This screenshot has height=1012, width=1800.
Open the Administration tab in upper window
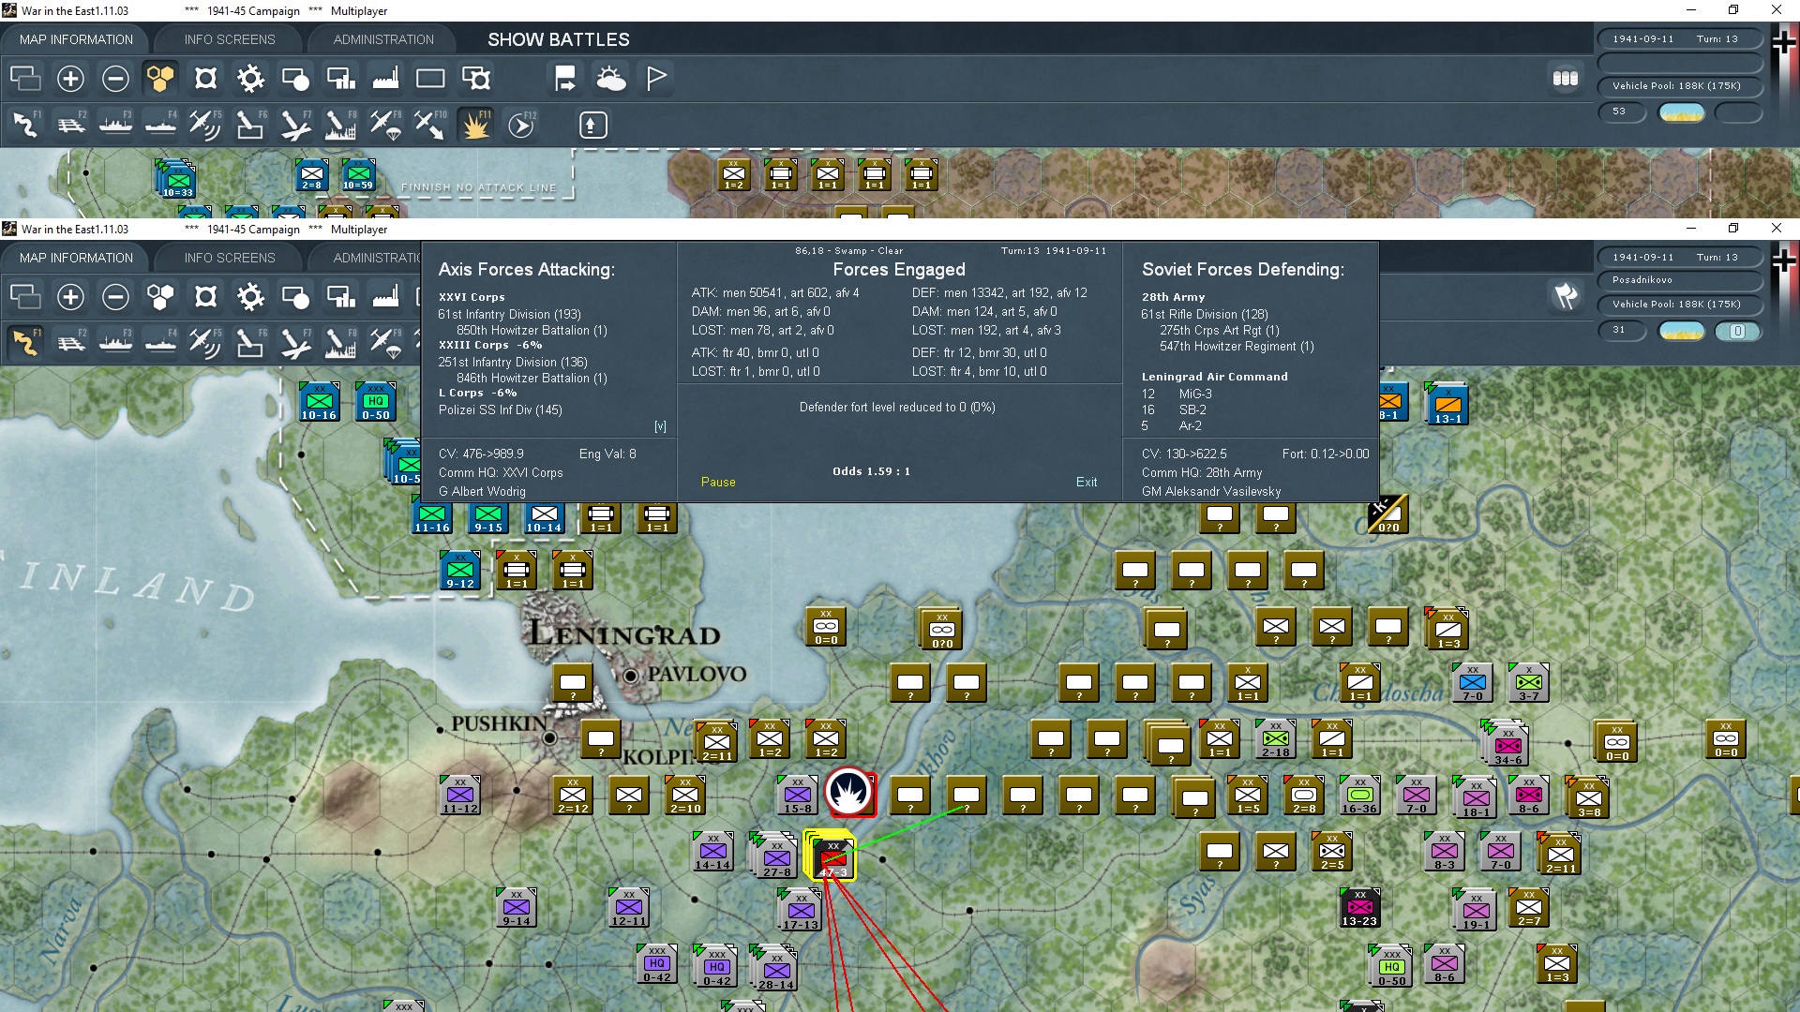click(x=383, y=39)
